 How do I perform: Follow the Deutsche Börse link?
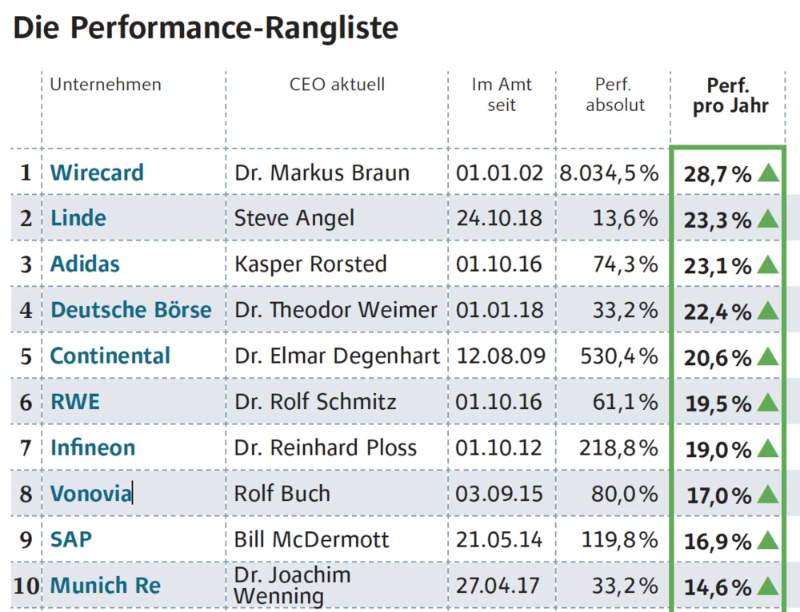(x=131, y=310)
